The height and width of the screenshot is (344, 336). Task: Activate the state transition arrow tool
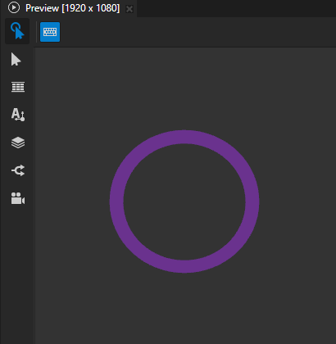click(18, 170)
